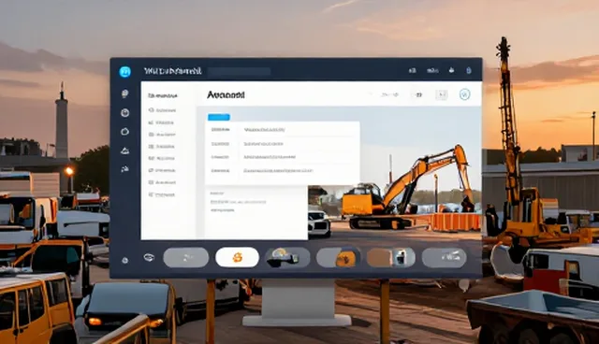Open the lightbulb icon in dark sidebar

click(124, 93)
